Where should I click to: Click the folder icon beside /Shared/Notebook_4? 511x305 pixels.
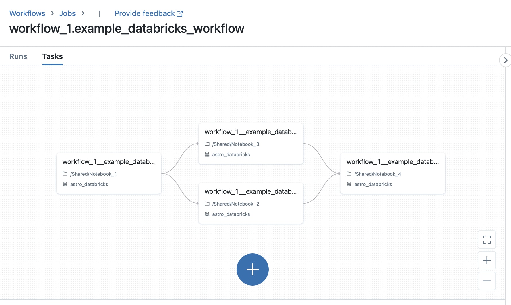[x=349, y=174]
